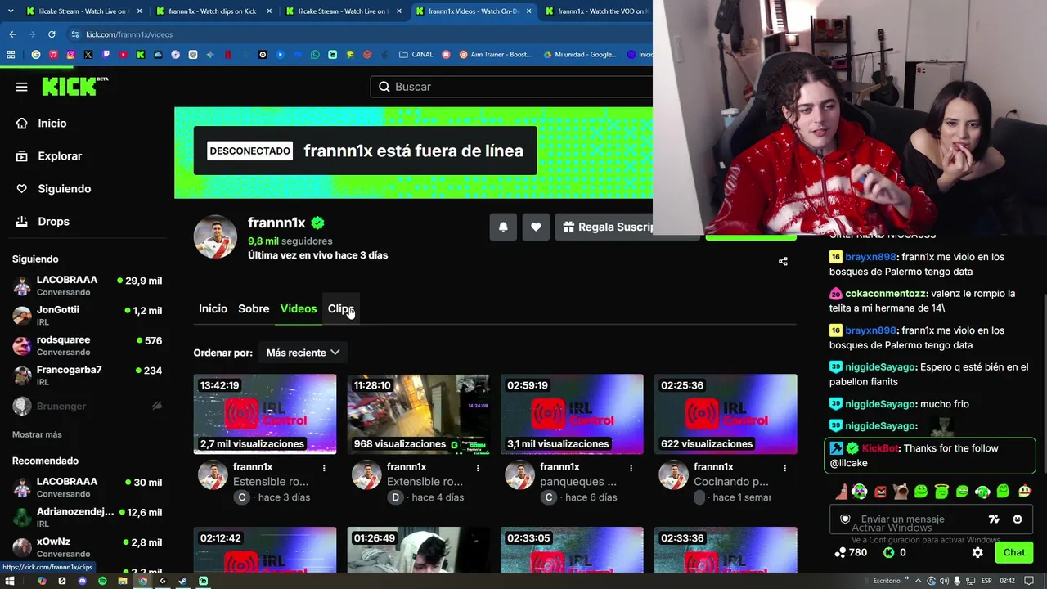1047x589 pixels.
Task: Select the Videos tab
Action: [x=299, y=308]
